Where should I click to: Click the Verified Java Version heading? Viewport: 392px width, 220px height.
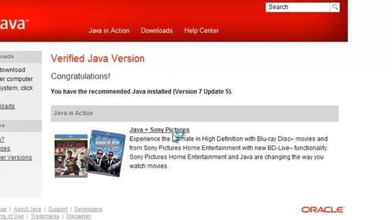tap(98, 59)
